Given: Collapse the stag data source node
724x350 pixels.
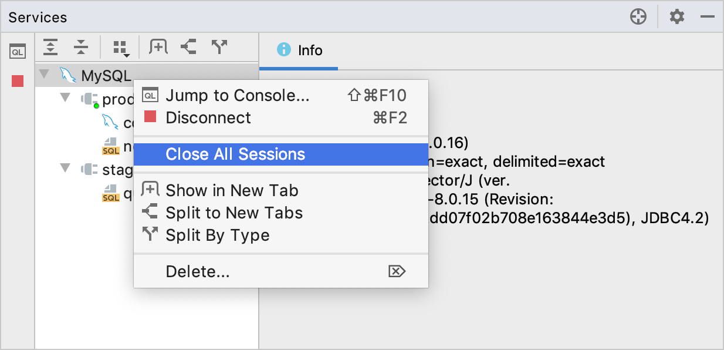Looking at the screenshot, I should click(65, 169).
